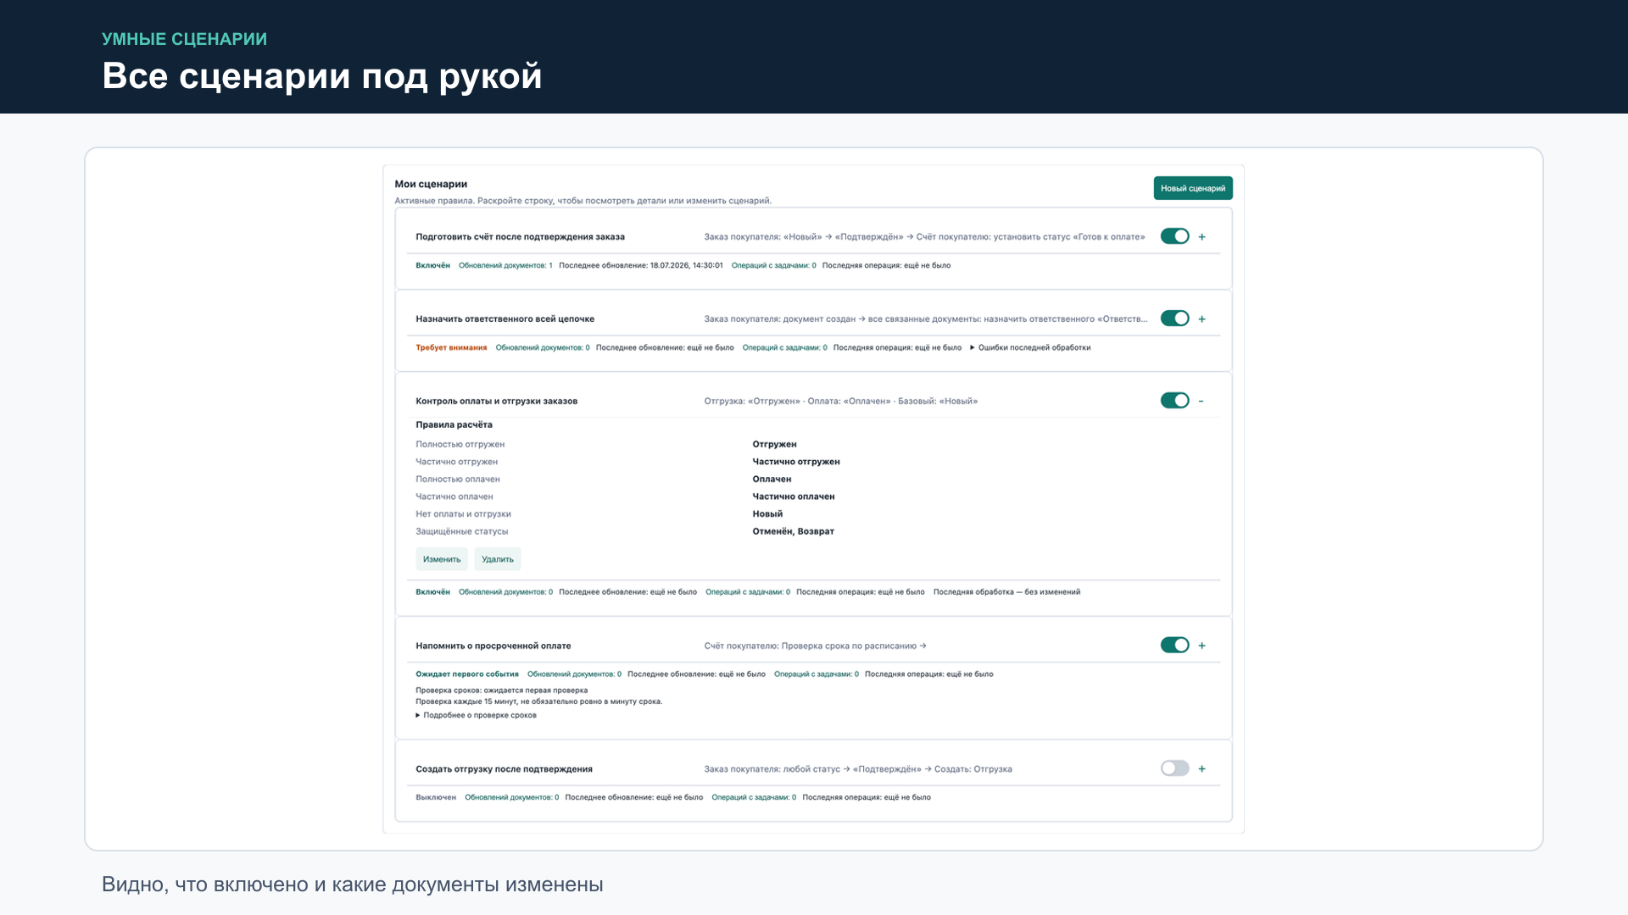Click the «Мои сценарии» heading
The image size is (1628, 915).
click(431, 184)
